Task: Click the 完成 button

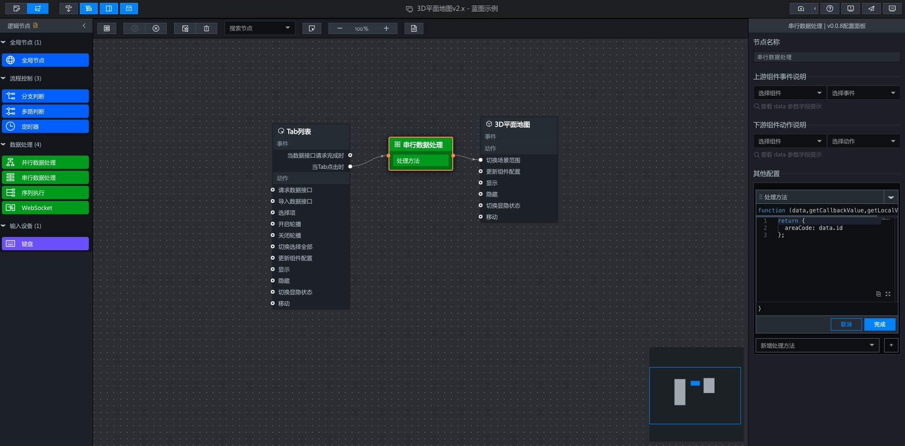Action: (879, 324)
